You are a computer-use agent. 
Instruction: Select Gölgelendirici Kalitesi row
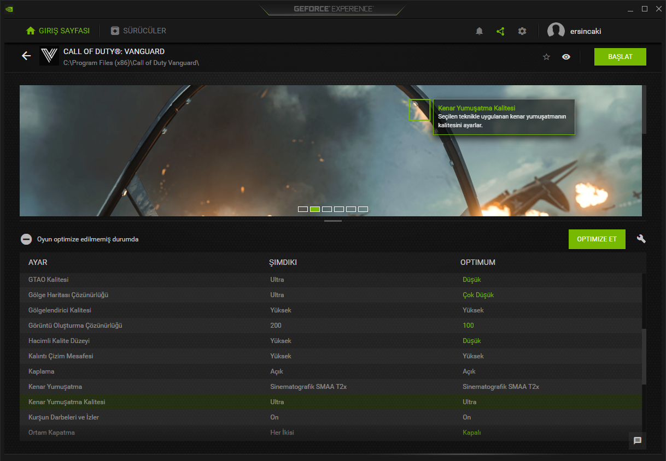coord(331,310)
